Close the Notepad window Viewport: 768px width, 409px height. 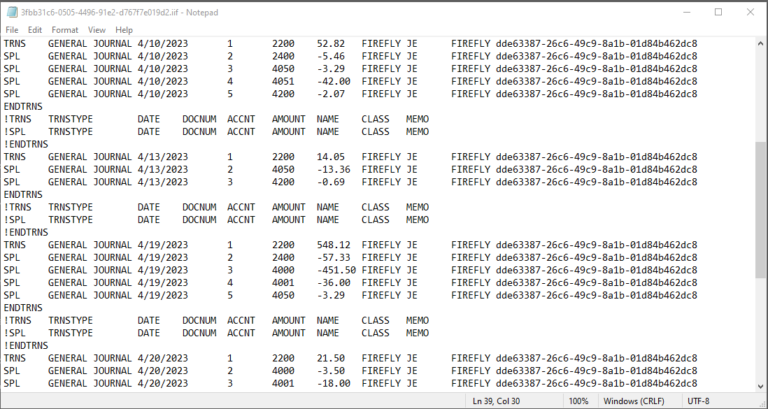[750, 12]
